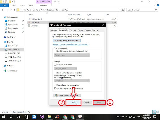Switch to the View ribbon tab
Viewport: 160px width, 120px height.
click(31, 5)
